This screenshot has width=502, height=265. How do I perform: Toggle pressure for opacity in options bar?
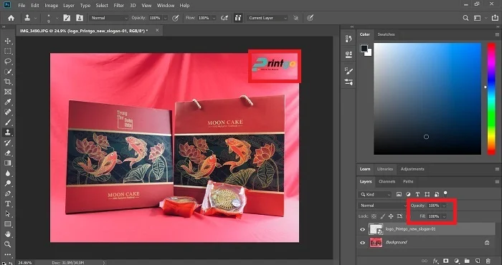click(x=176, y=18)
